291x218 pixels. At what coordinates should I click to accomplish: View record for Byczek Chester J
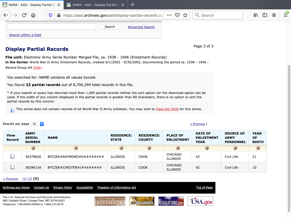click(12, 167)
